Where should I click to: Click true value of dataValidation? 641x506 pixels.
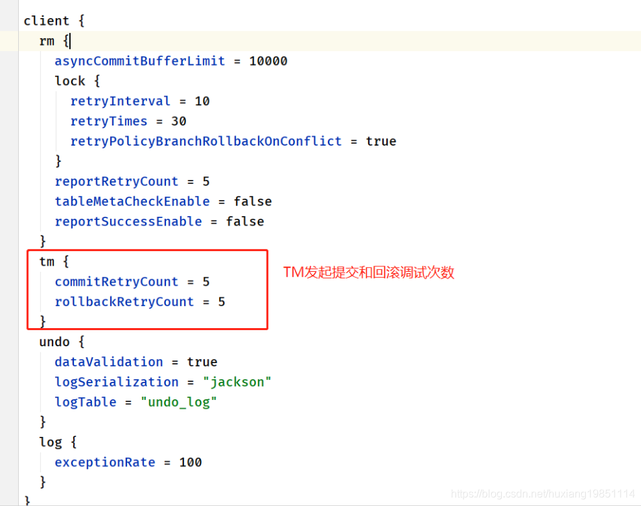coord(202,362)
